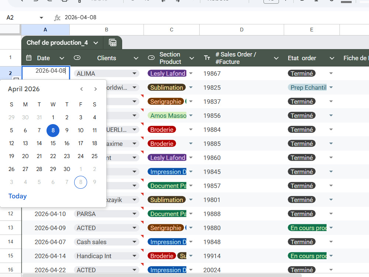Open the Name Box dropdown arrow
The height and width of the screenshot is (277, 369).
pyautogui.click(x=41, y=18)
